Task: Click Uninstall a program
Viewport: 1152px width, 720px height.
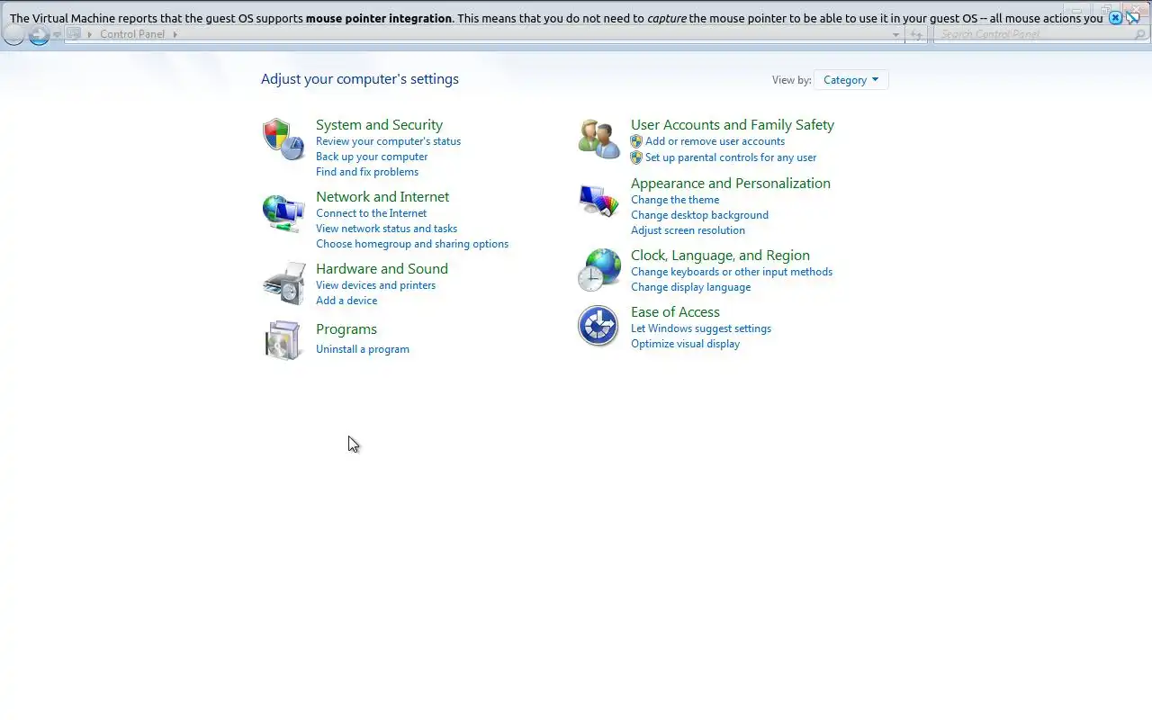Action: point(363,349)
